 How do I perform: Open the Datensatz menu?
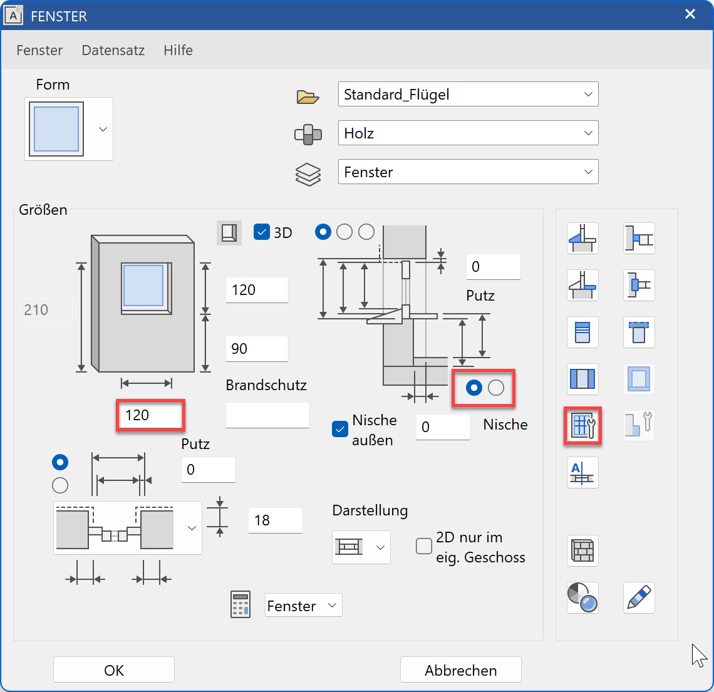113,50
